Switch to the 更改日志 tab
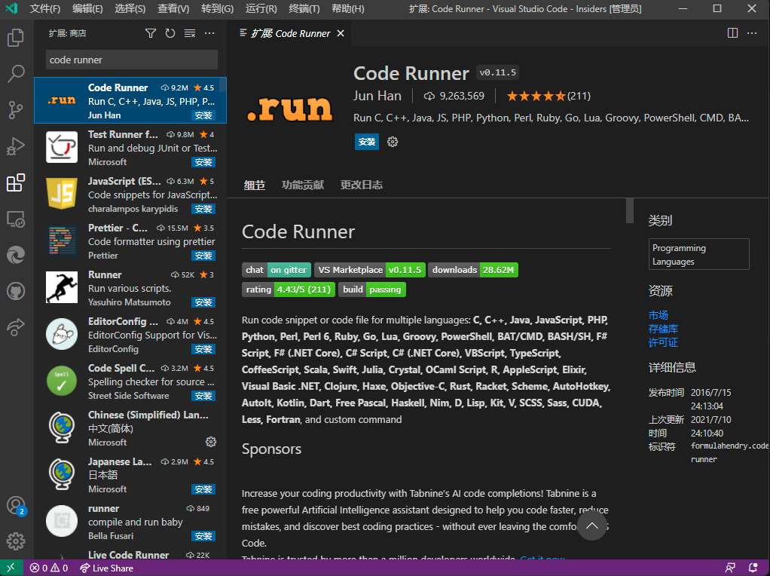The height and width of the screenshot is (576, 770). pyautogui.click(x=362, y=185)
